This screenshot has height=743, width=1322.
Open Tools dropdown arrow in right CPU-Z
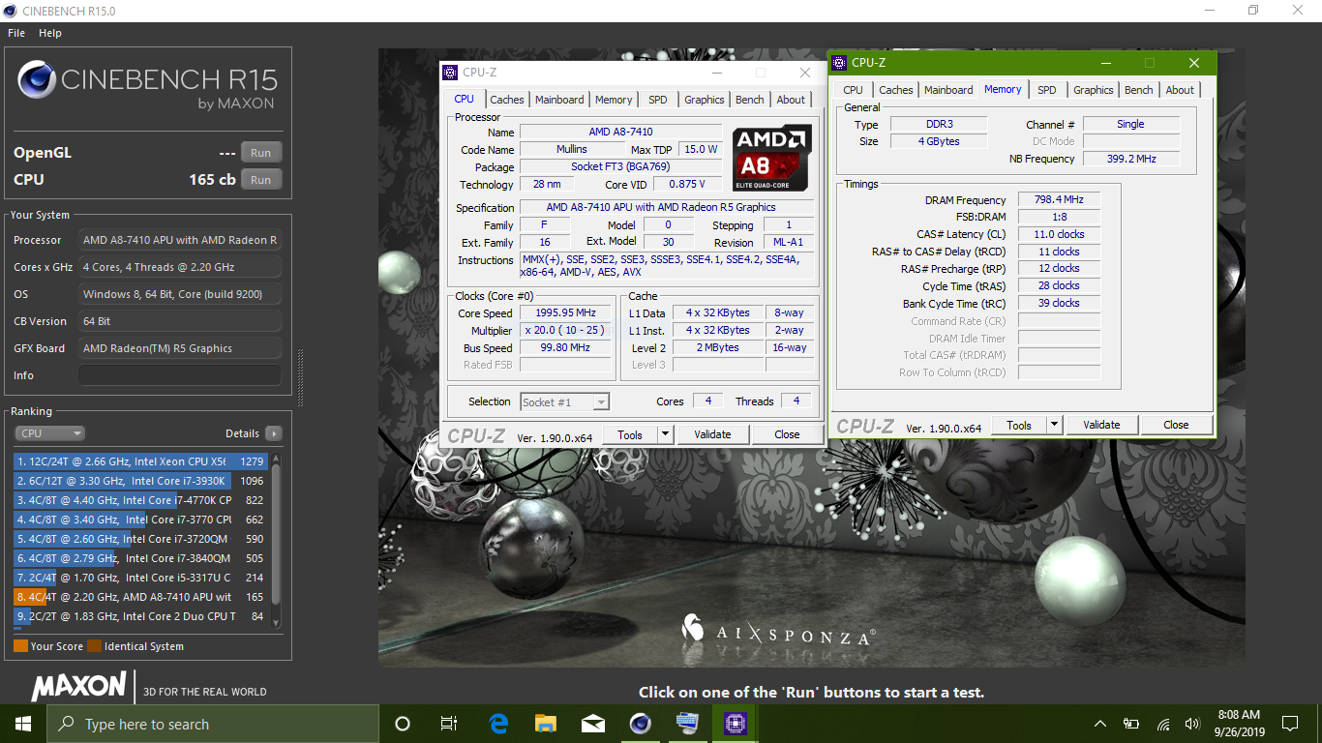coord(1054,425)
